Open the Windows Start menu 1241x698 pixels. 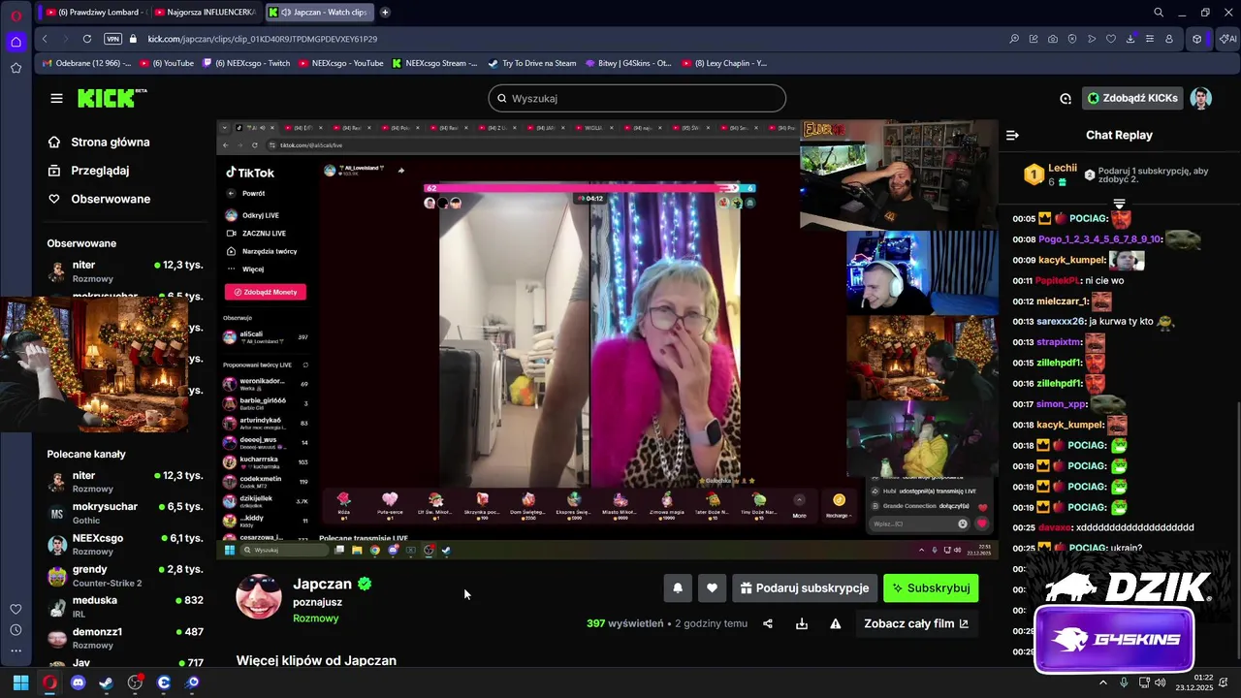pyautogui.click(x=20, y=682)
